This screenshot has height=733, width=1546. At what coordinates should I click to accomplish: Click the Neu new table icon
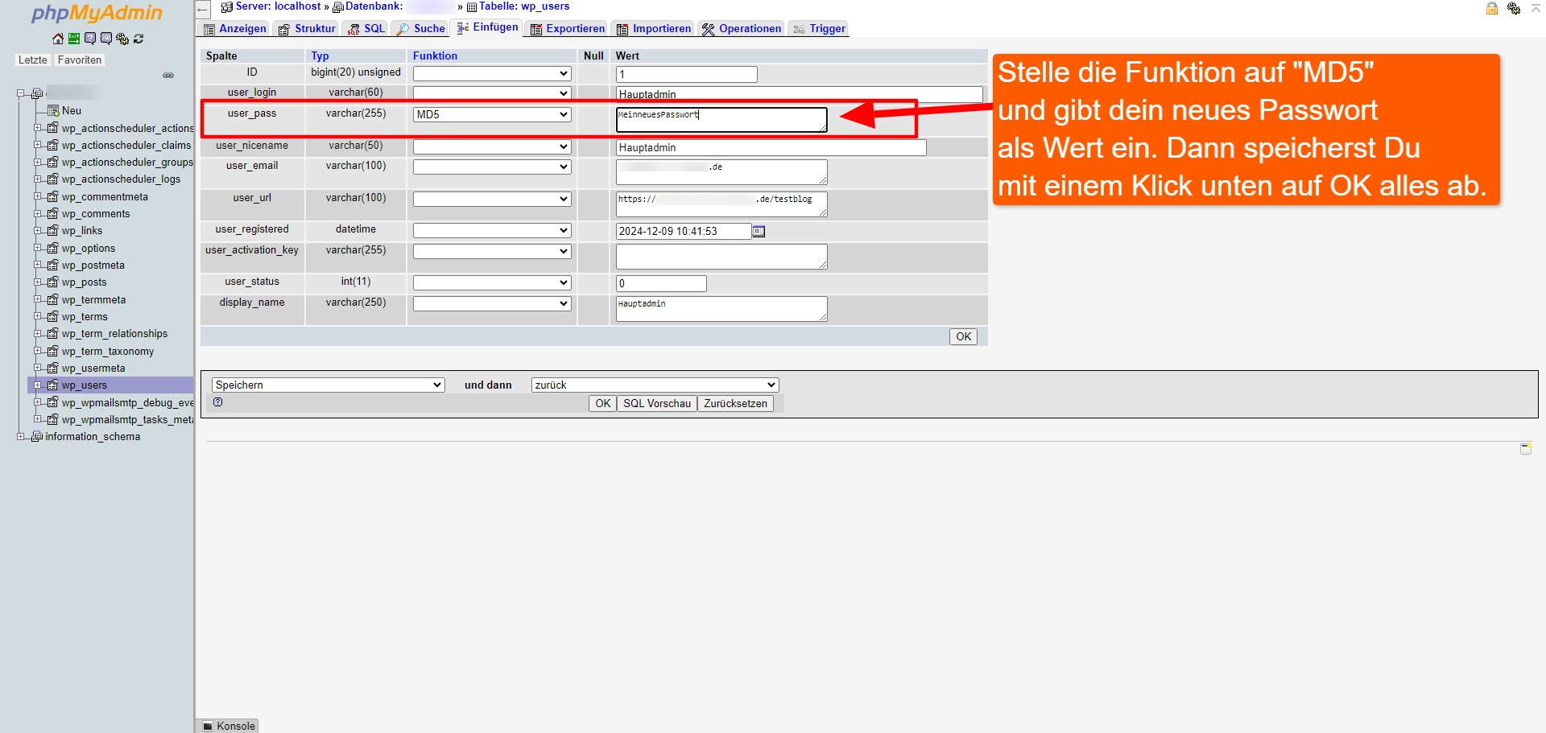pyautogui.click(x=53, y=110)
